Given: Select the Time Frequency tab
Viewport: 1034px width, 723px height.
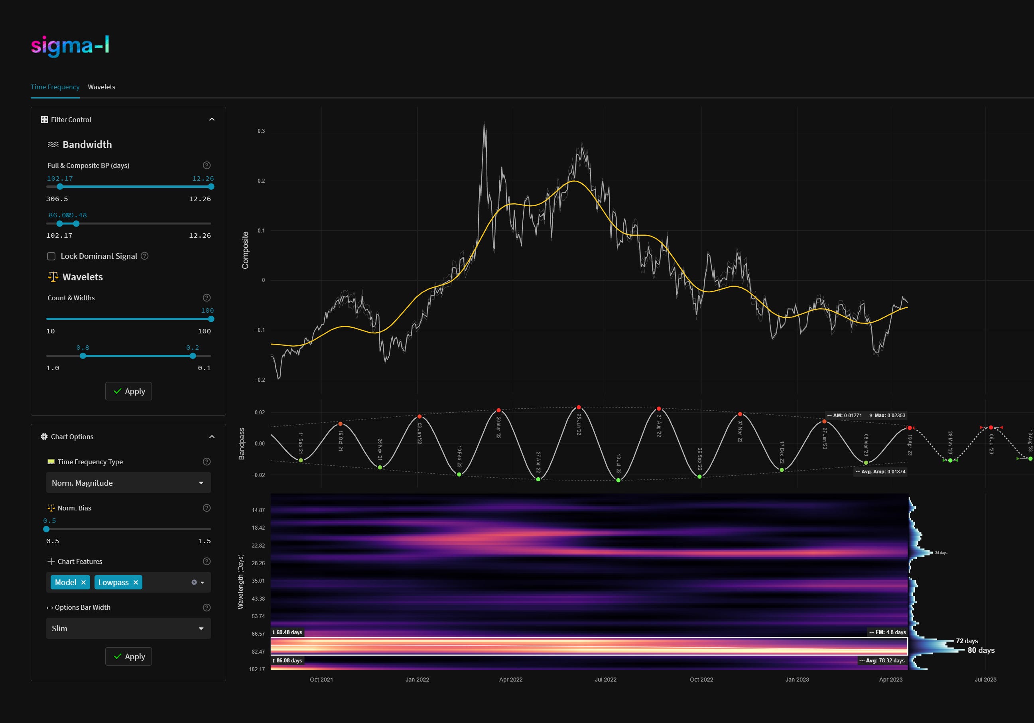Looking at the screenshot, I should click(x=55, y=87).
